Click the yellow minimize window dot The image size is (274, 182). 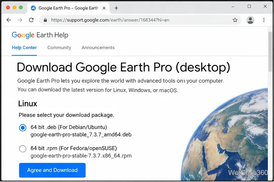coord(14,7)
